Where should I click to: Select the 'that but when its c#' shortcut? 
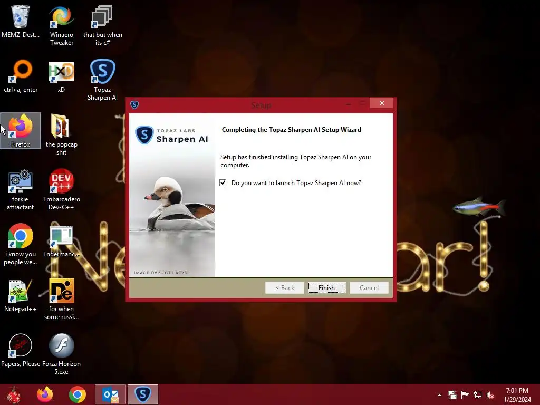102,25
